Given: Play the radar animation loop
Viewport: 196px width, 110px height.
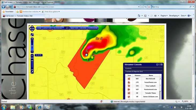Looking at the screenshot, I should [32, 55].
